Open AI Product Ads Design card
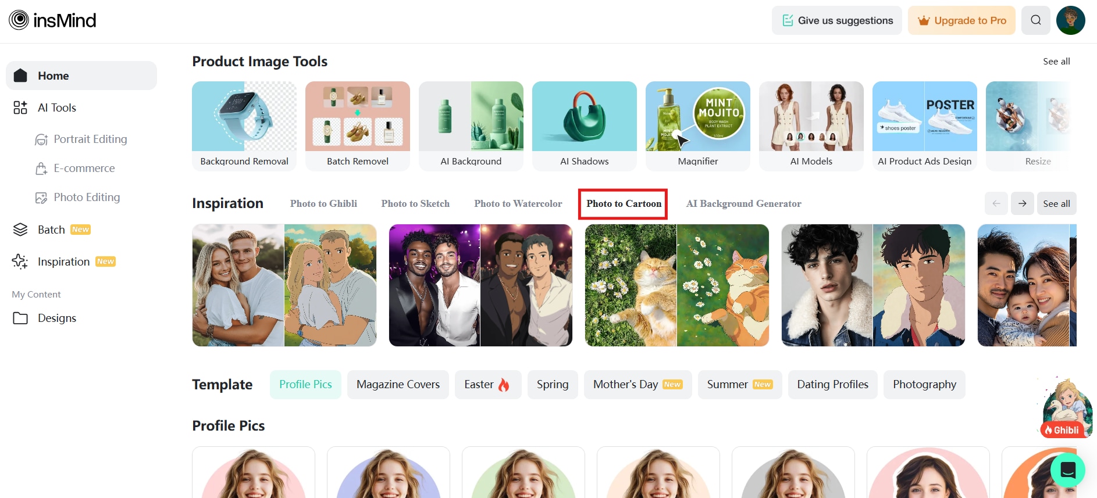The height and width of the screenshot is (498, 1097). click(925, 126)
